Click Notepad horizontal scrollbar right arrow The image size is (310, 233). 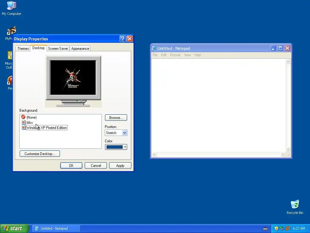pyautogui.click(x=283, y=155)
